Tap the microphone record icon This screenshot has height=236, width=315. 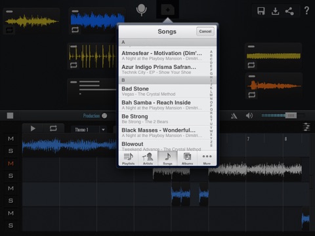[x=141, y=10]
